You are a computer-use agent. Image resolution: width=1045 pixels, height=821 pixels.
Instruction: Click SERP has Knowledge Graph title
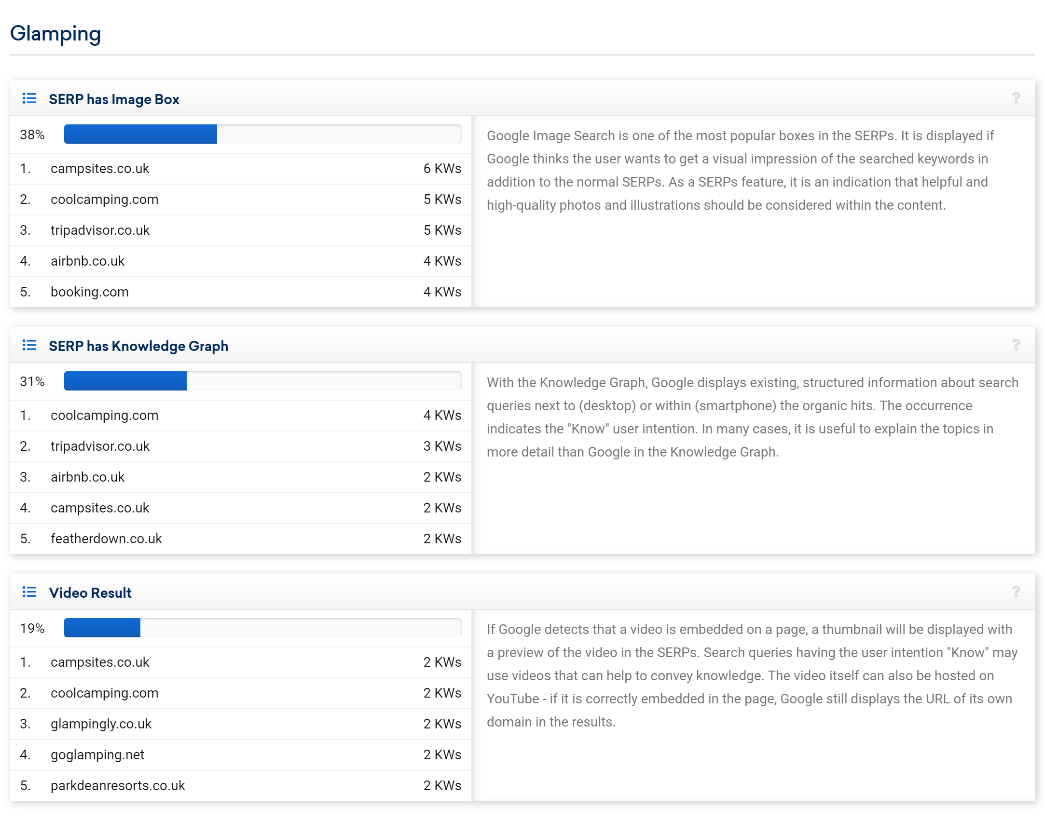[x=138, y=346]
